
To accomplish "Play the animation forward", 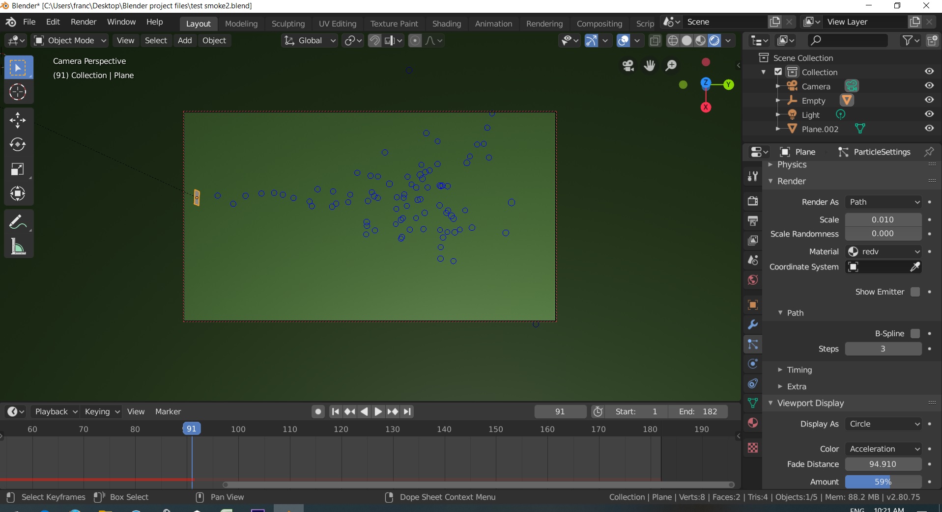I will (378, 411).
